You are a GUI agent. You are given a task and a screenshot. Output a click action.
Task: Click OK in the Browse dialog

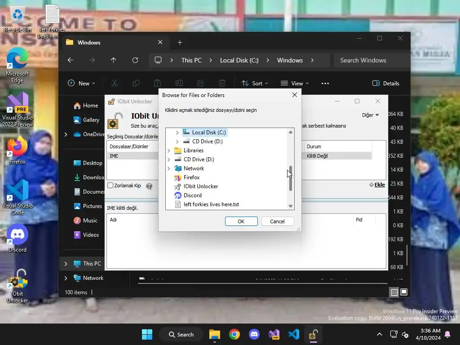point(241,221)
